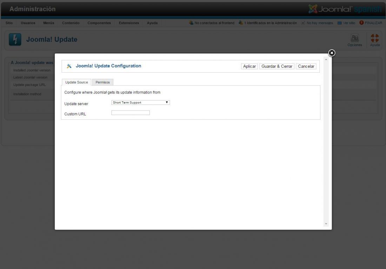Click the 'Latest Joomla! version' text
Image resolution: width=386 pixels, height=269 pixels.
pyautogui.click(x=30, y=77)
